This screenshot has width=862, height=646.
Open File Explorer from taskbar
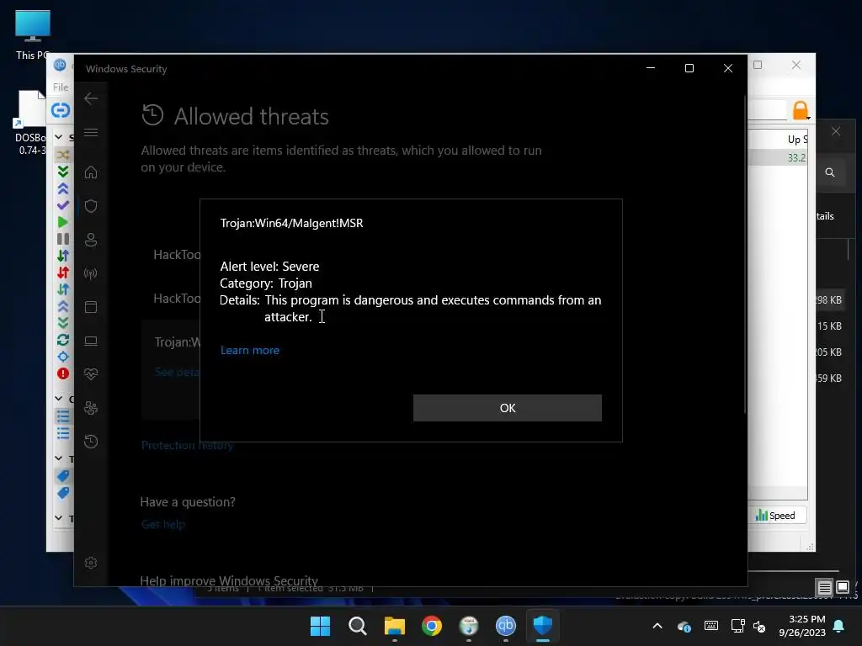point(394,626)
